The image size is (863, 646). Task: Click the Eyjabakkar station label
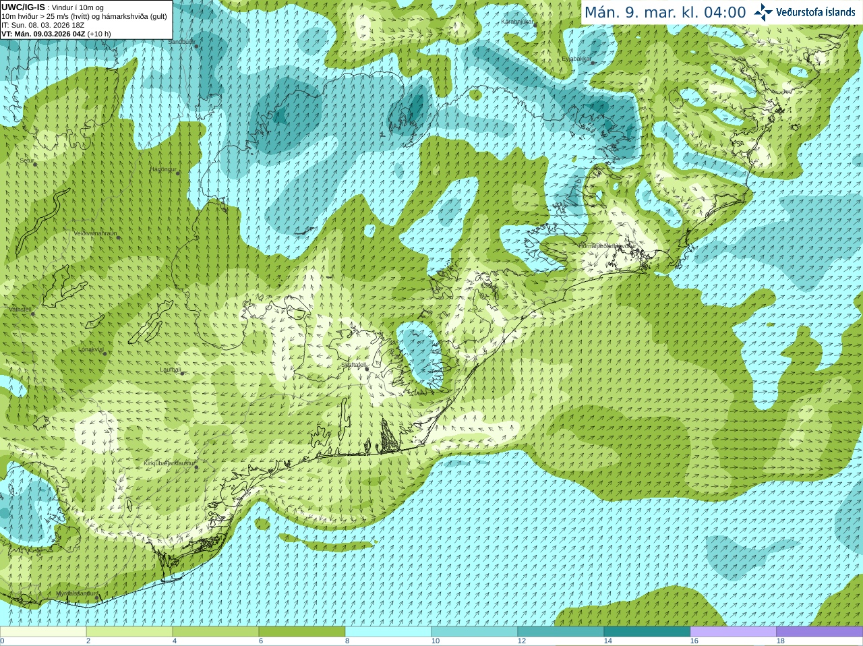[576, 59]
